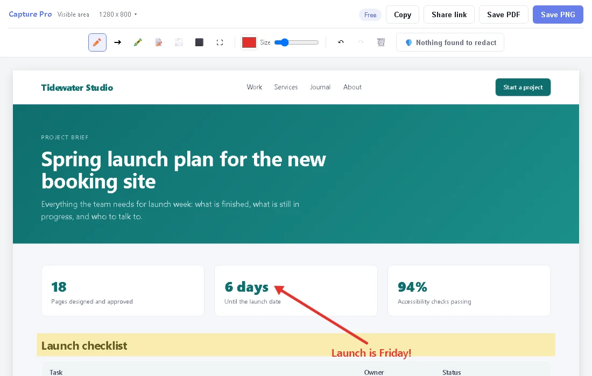Click the Tidewater Studio logo
Image resolution: width=592 pixels, height=376 pixels.
(77, 88)
